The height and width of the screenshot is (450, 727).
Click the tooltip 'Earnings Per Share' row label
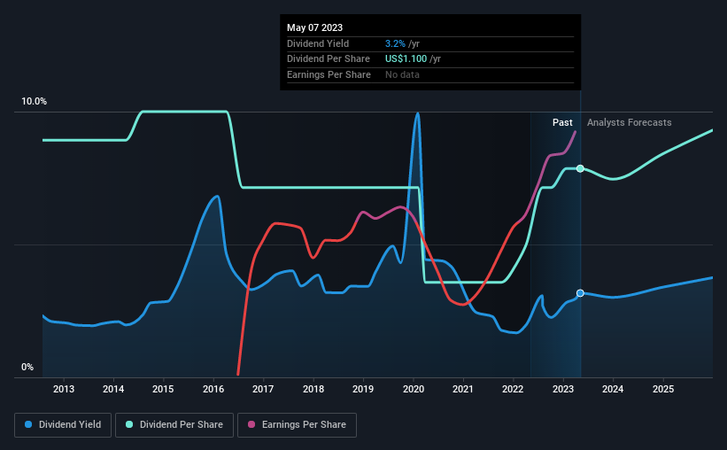click(x=329, y=74)
